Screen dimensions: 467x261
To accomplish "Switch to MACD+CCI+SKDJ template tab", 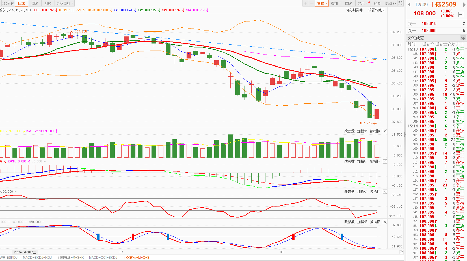I will [x=103, y=258].
